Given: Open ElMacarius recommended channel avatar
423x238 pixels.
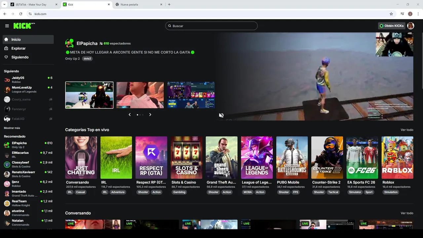Looking at the screenshot, I should click(x=7, y=155).
